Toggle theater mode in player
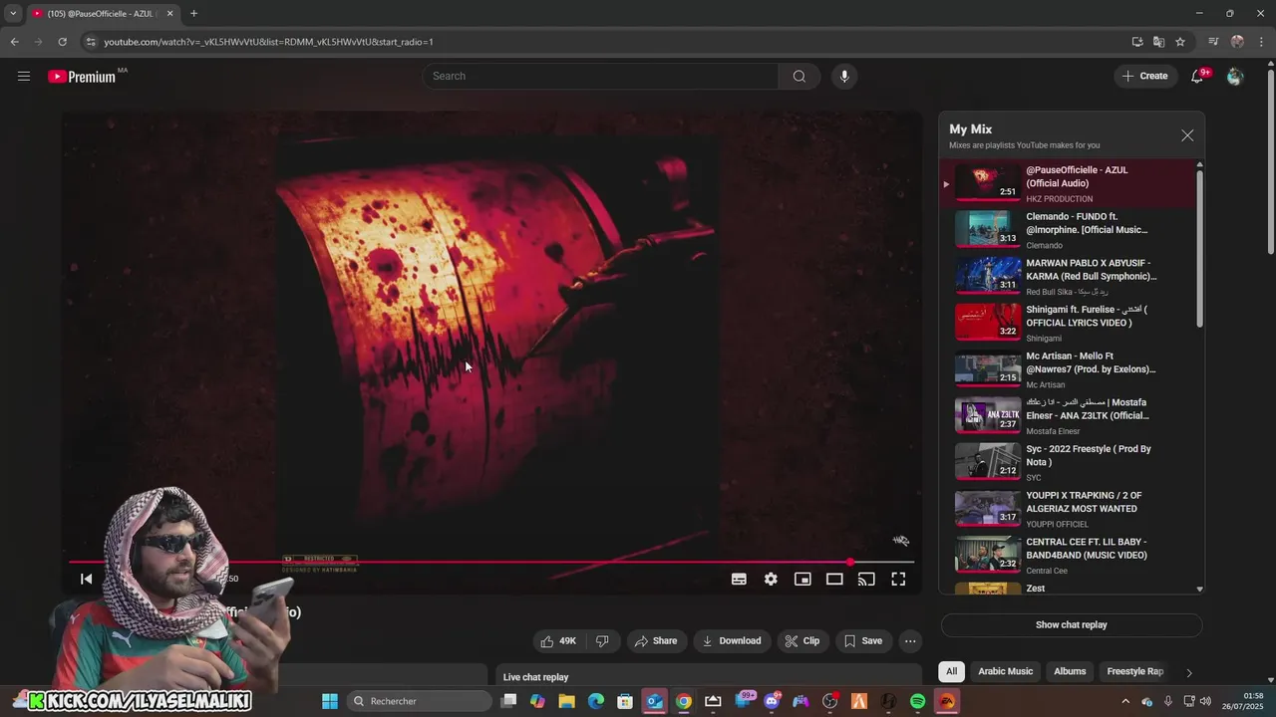Viewport: 1276px width, 717px height. pyautogui.click(x=834, y=579)
